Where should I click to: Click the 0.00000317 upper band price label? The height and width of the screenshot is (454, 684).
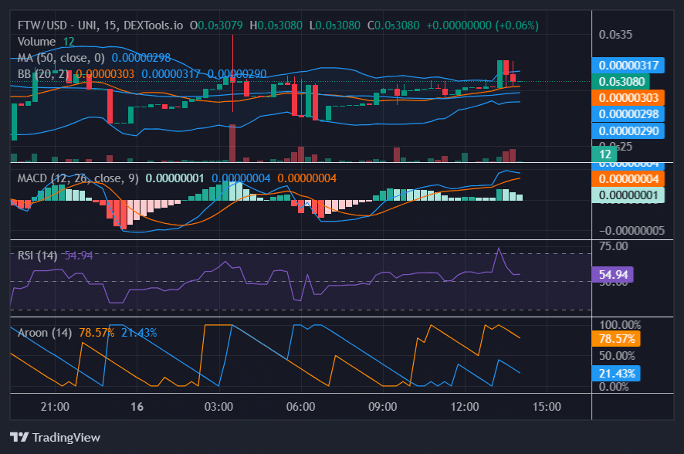click(x=628, y=66)
